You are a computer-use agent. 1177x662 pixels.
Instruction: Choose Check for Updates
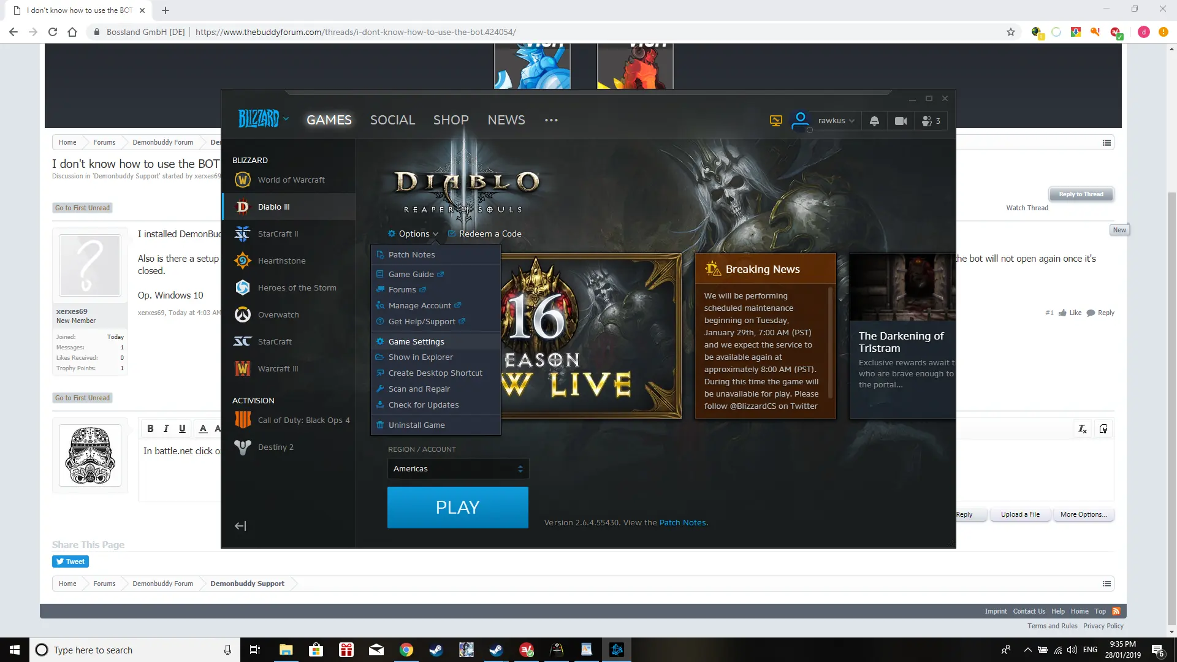436,405
